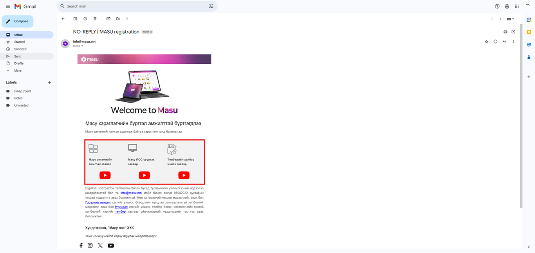This screenshot has width=535, height=253.
Task: Add an emoji reaction to the message
Action: [495, 42]
